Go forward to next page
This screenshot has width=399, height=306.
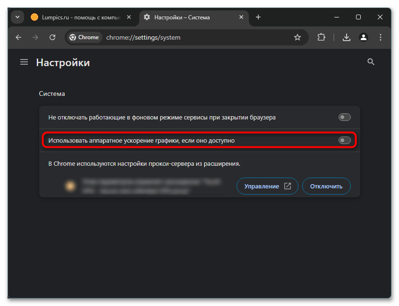(35, 37)
